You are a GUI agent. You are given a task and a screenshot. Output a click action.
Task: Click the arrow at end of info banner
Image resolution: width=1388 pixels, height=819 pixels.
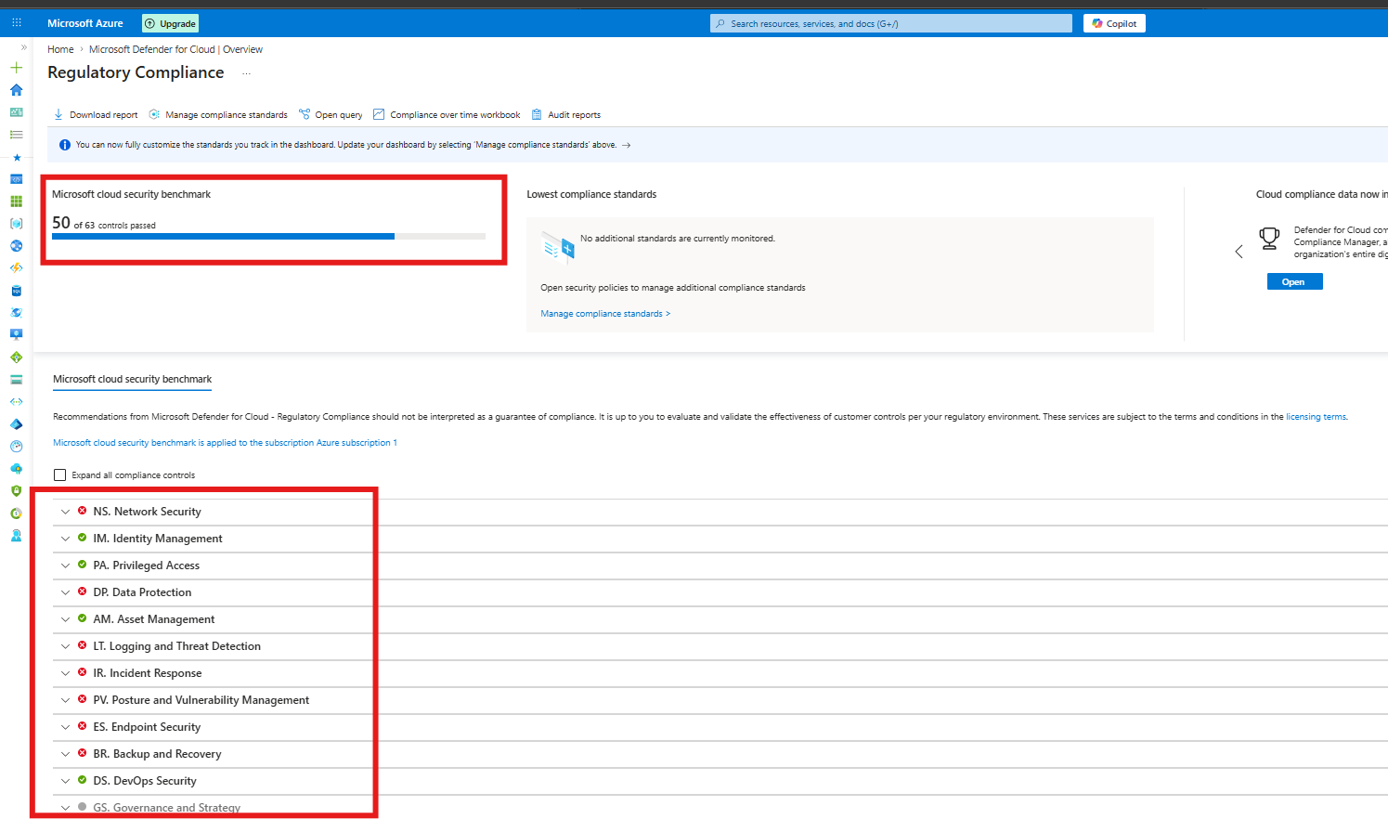click(x=627, y=145)
